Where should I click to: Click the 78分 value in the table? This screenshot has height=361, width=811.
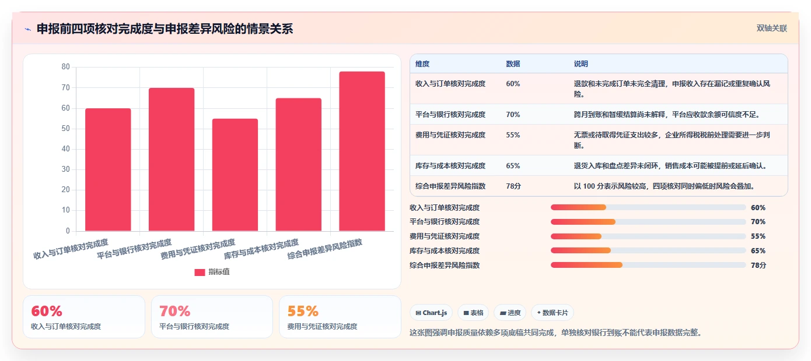click(513, 186)
